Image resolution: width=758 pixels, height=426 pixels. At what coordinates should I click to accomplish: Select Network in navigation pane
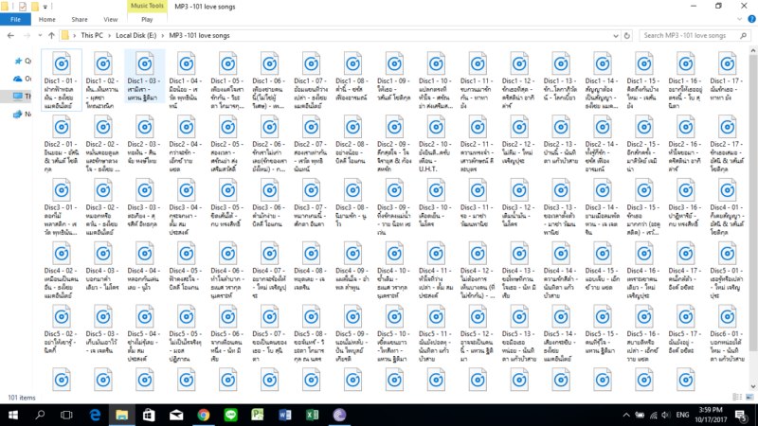(22, 114)
